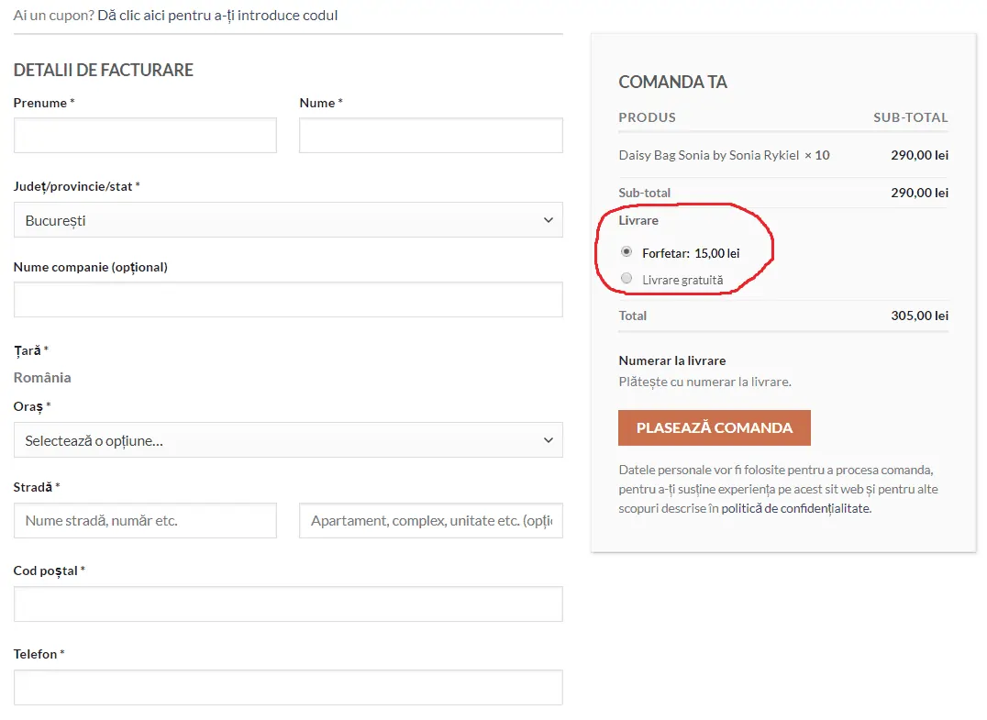Image resolution: width=987 pixels, height=720 pixels.
Task: Click the 'PRODUS' column header
Action: 647,117
